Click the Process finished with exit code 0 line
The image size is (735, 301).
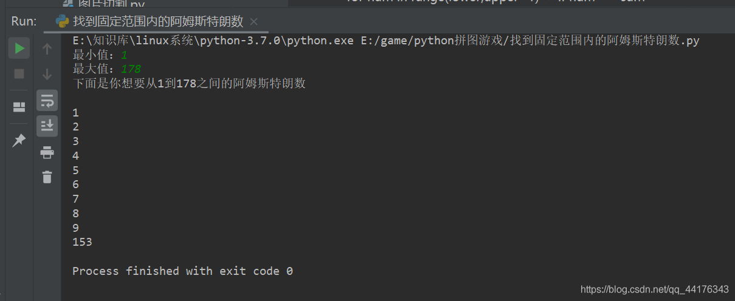182,271
